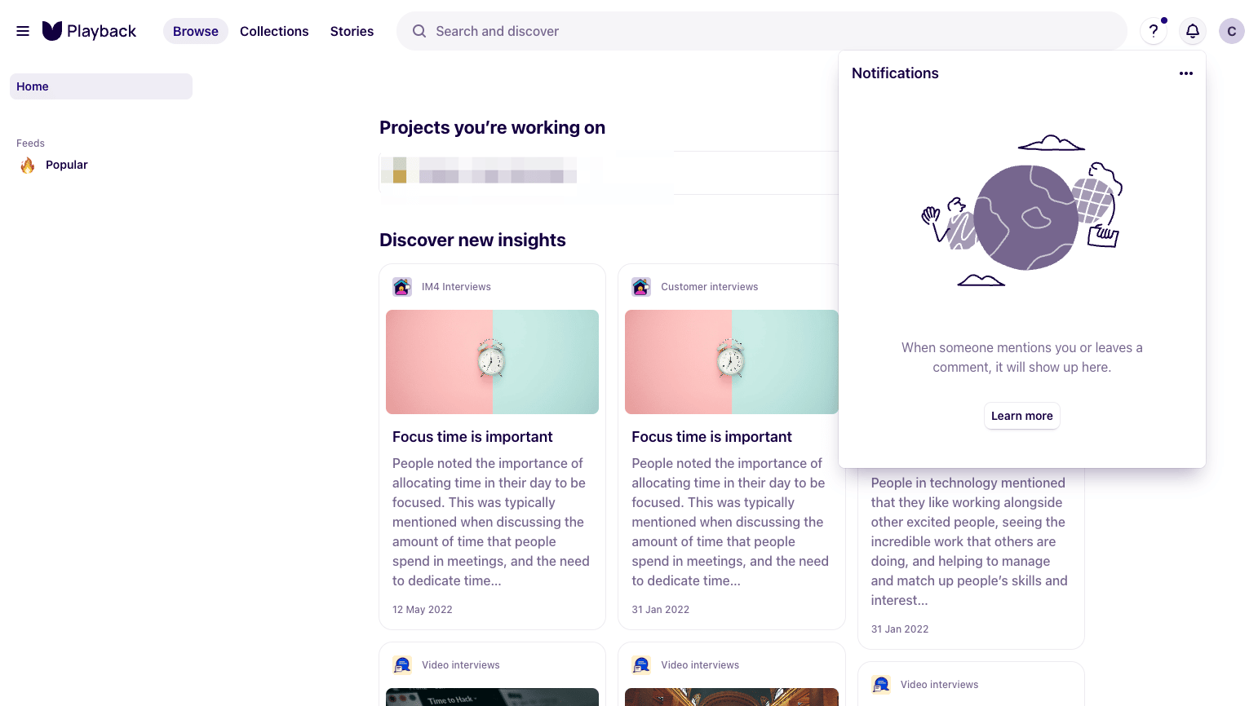1258x706 pixels.
Task: Open the Focus time is important insight
Action: click(472, 436)
